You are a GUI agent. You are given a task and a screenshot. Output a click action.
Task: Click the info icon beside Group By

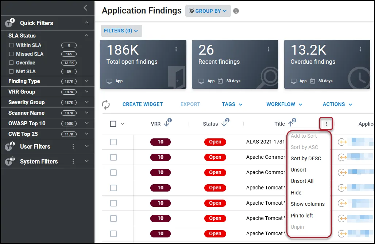click(236, 11)
